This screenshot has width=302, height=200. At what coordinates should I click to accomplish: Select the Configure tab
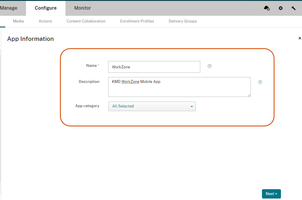46,8
